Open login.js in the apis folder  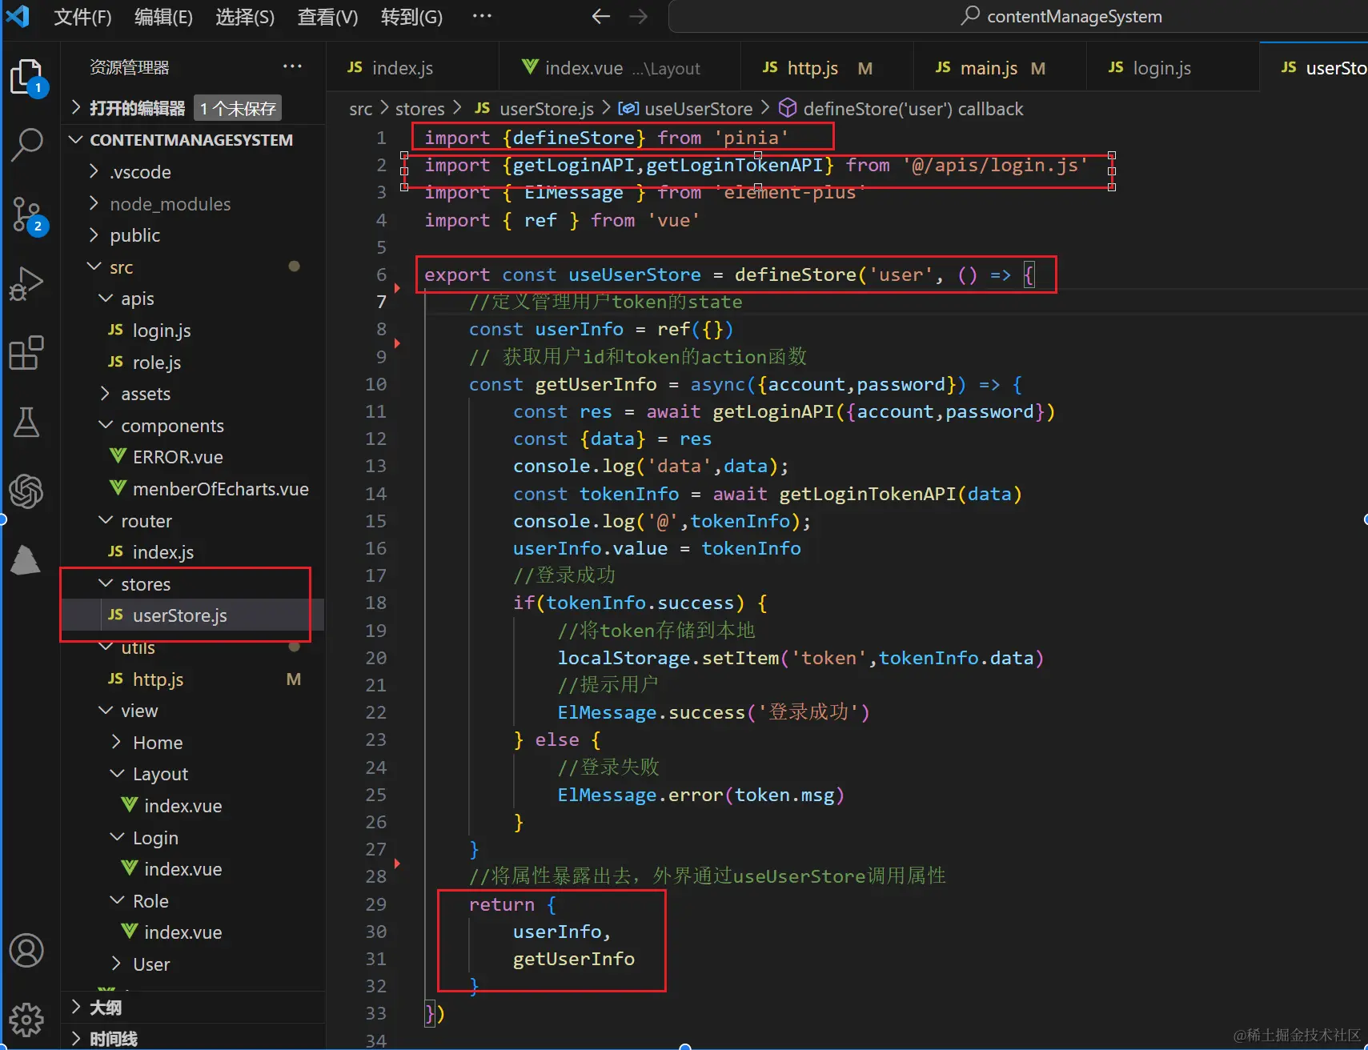tap(193, 331)
